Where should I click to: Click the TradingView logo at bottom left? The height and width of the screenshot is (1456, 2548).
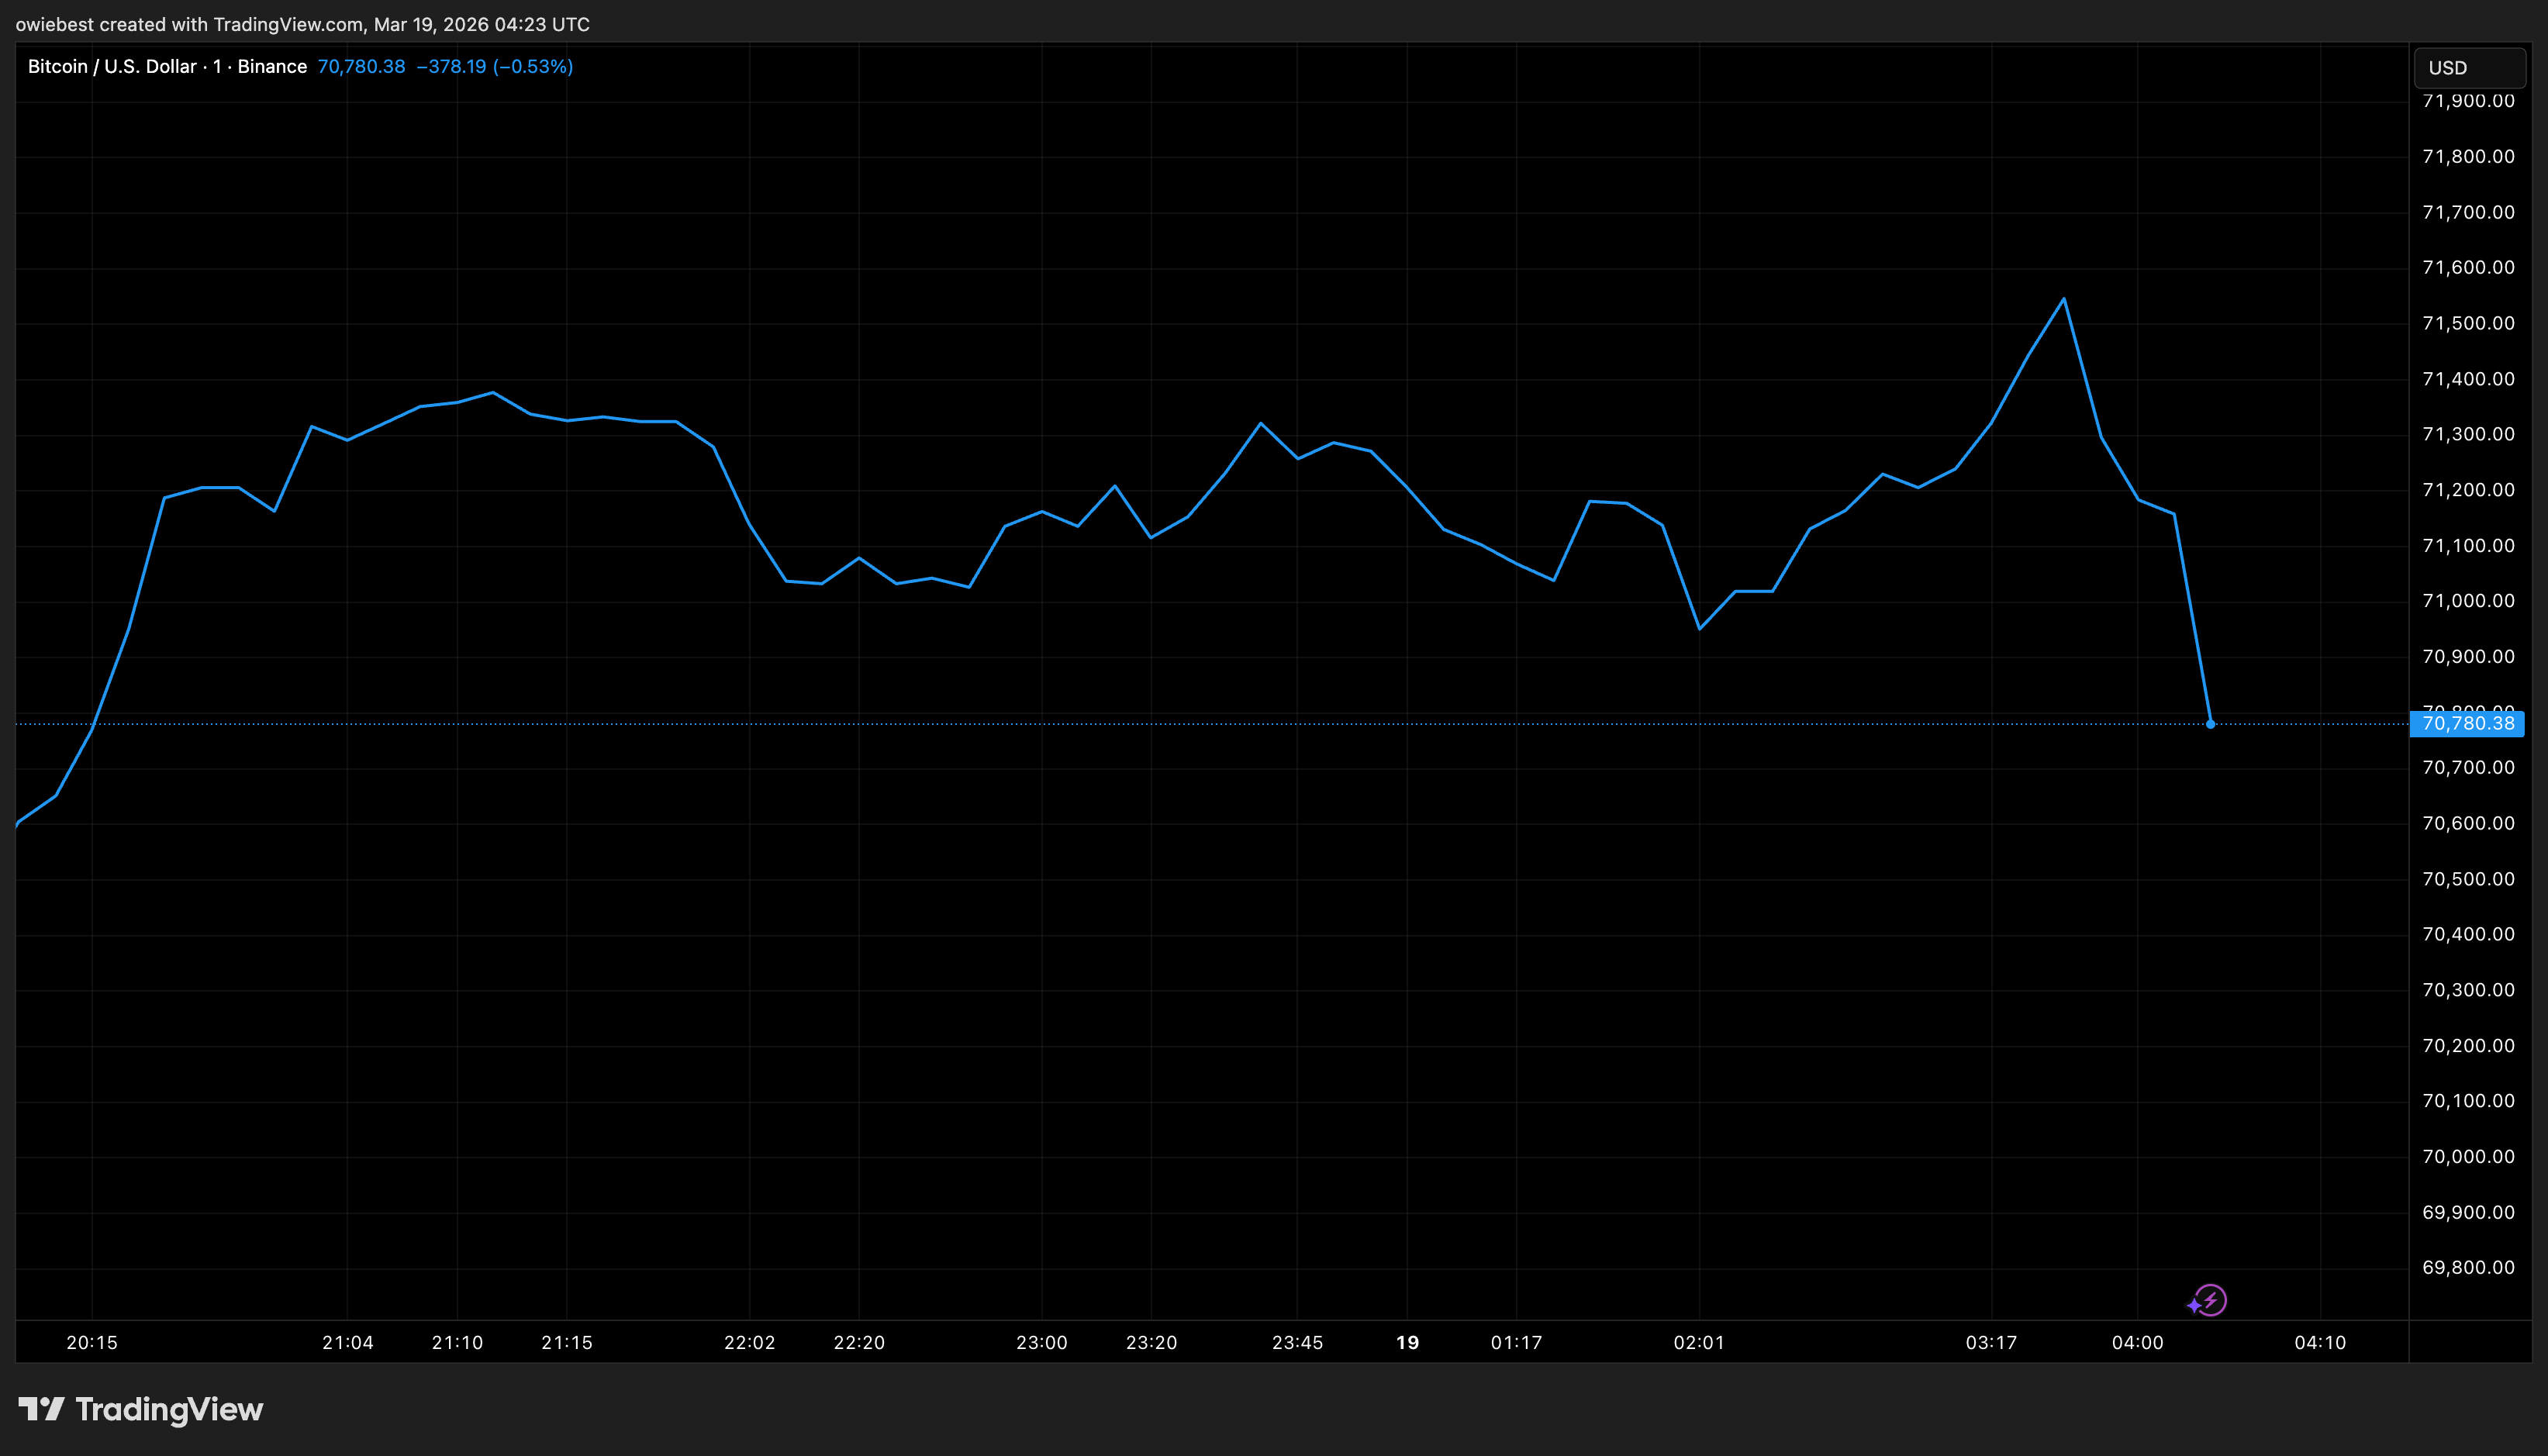coord(140,1410)
